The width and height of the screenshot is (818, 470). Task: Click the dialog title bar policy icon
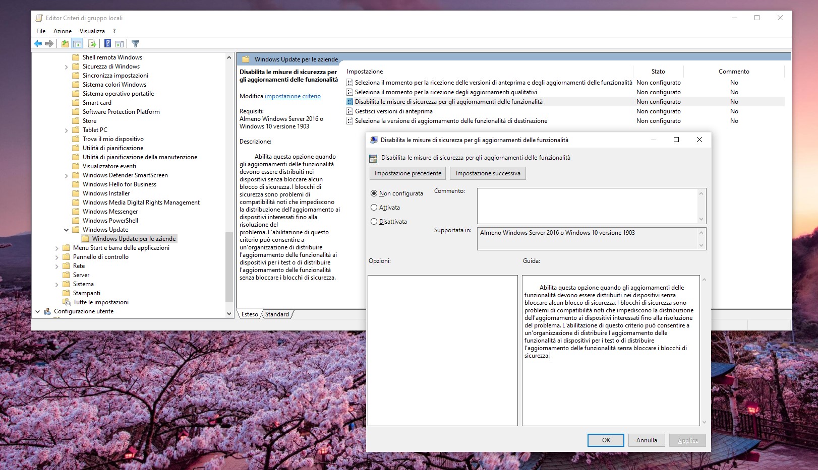coord(374,140)
